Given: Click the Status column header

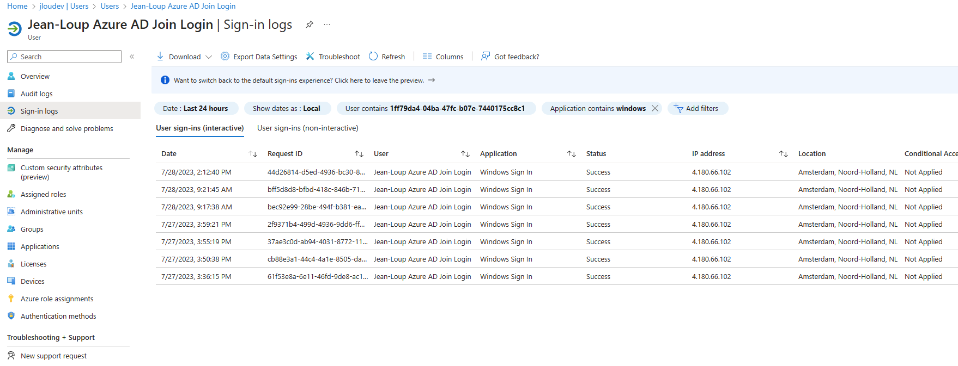Looking at the screenshot, I should 596,154.
